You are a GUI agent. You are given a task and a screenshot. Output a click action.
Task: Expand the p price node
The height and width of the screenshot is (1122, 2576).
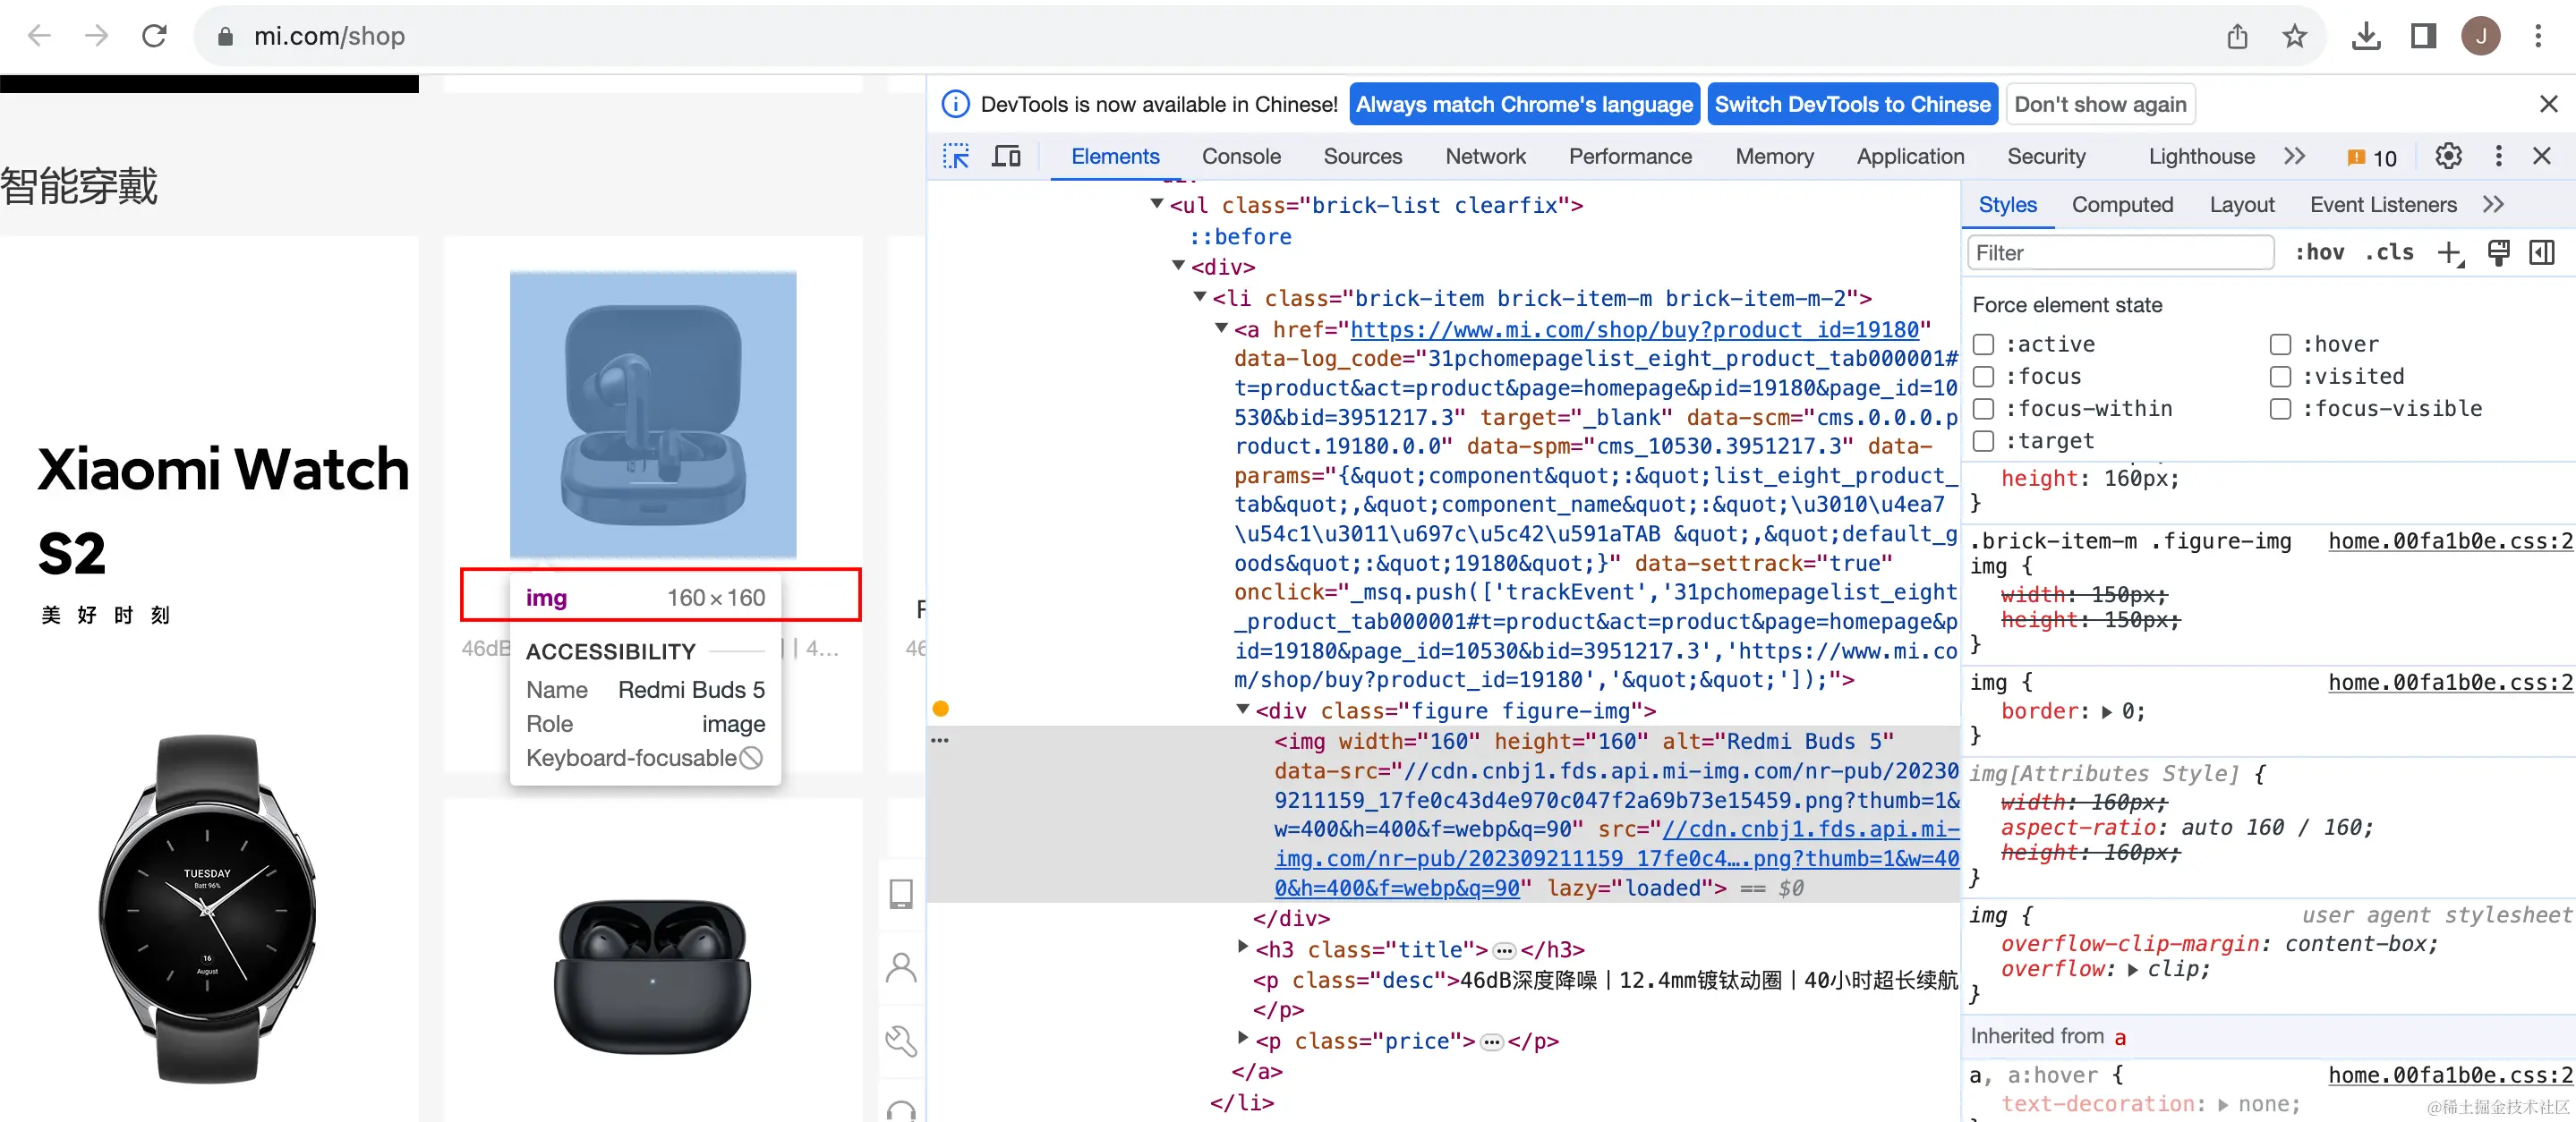[1243, 1038]
